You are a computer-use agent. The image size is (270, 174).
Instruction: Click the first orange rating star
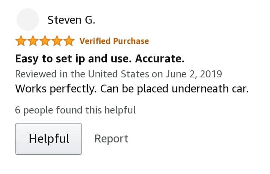[21, 41]
